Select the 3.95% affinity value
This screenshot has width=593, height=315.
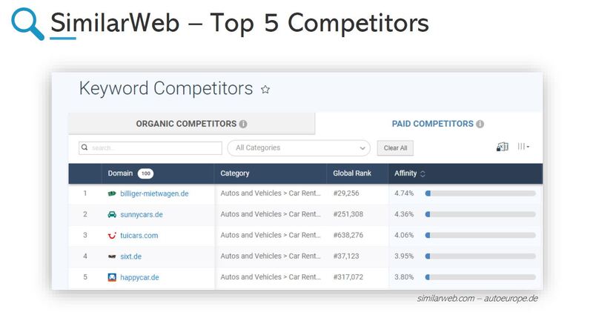pyautogui.click(x=404, y=256)
